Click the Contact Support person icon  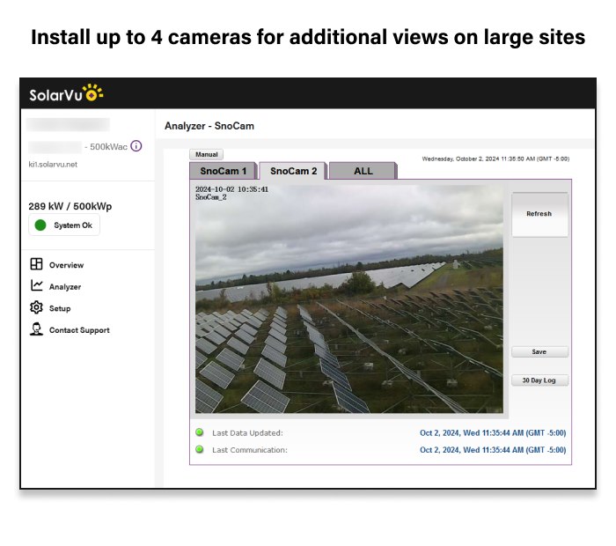click(36, 330)
